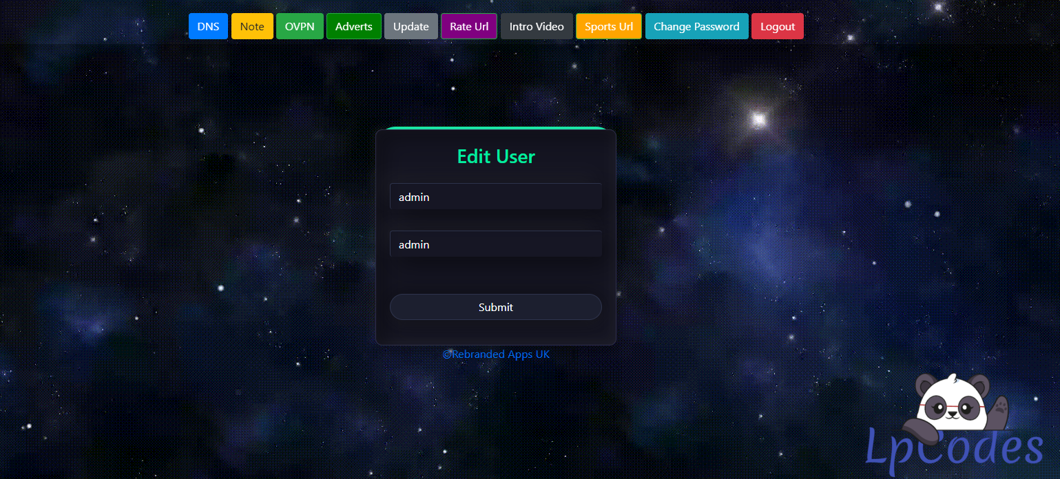Image resolution: width=1060 pixels, height=479 pixels.
Task: Open the Change Password page
Action: tap(696, 26)
